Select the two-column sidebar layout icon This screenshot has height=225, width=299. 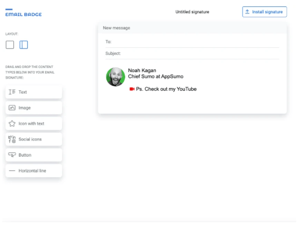tap(23, 45)
